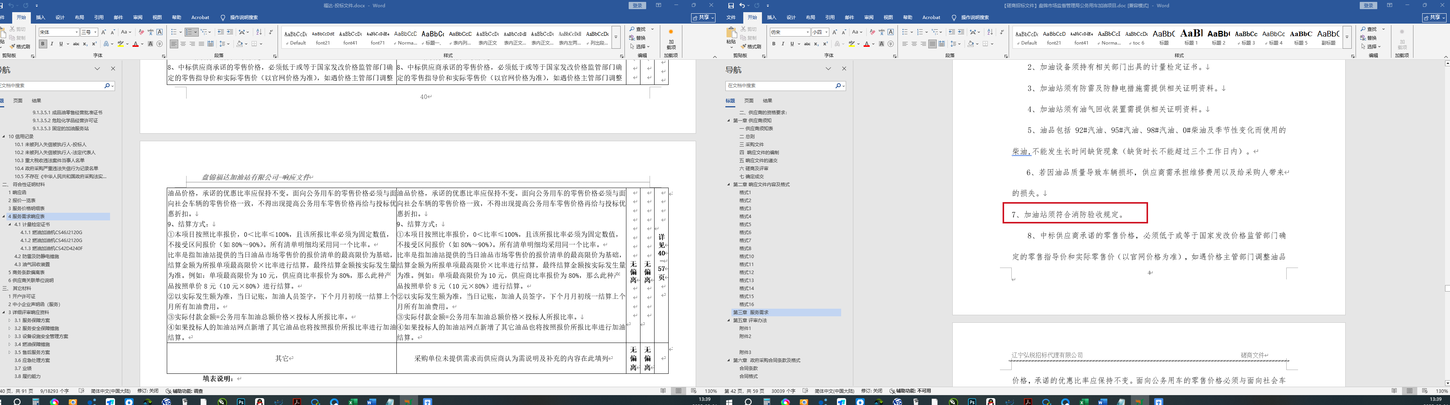Click font color button in right window
Image resolution: width=1450 pixels, height=405 pixels.
[866, 44]
